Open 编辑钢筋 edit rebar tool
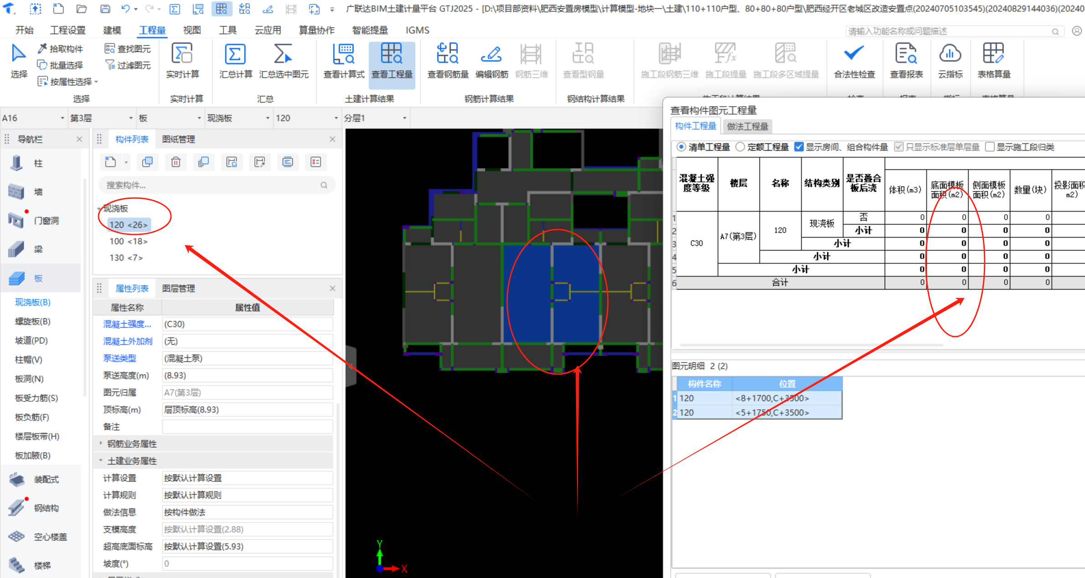 [x=492, y=61]
